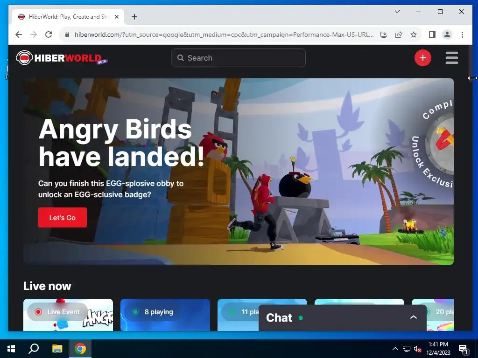Reload the HiberWorld page
The height and width of the screenshot is (358, 478).
49,34
